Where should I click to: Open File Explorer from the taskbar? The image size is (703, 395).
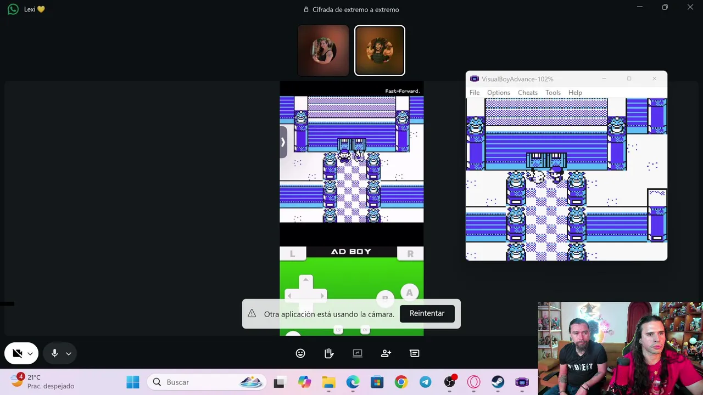coord(328,382)
